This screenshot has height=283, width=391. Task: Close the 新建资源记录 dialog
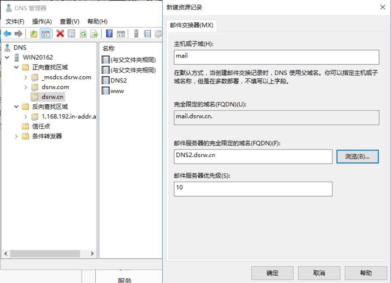(382, 7)
